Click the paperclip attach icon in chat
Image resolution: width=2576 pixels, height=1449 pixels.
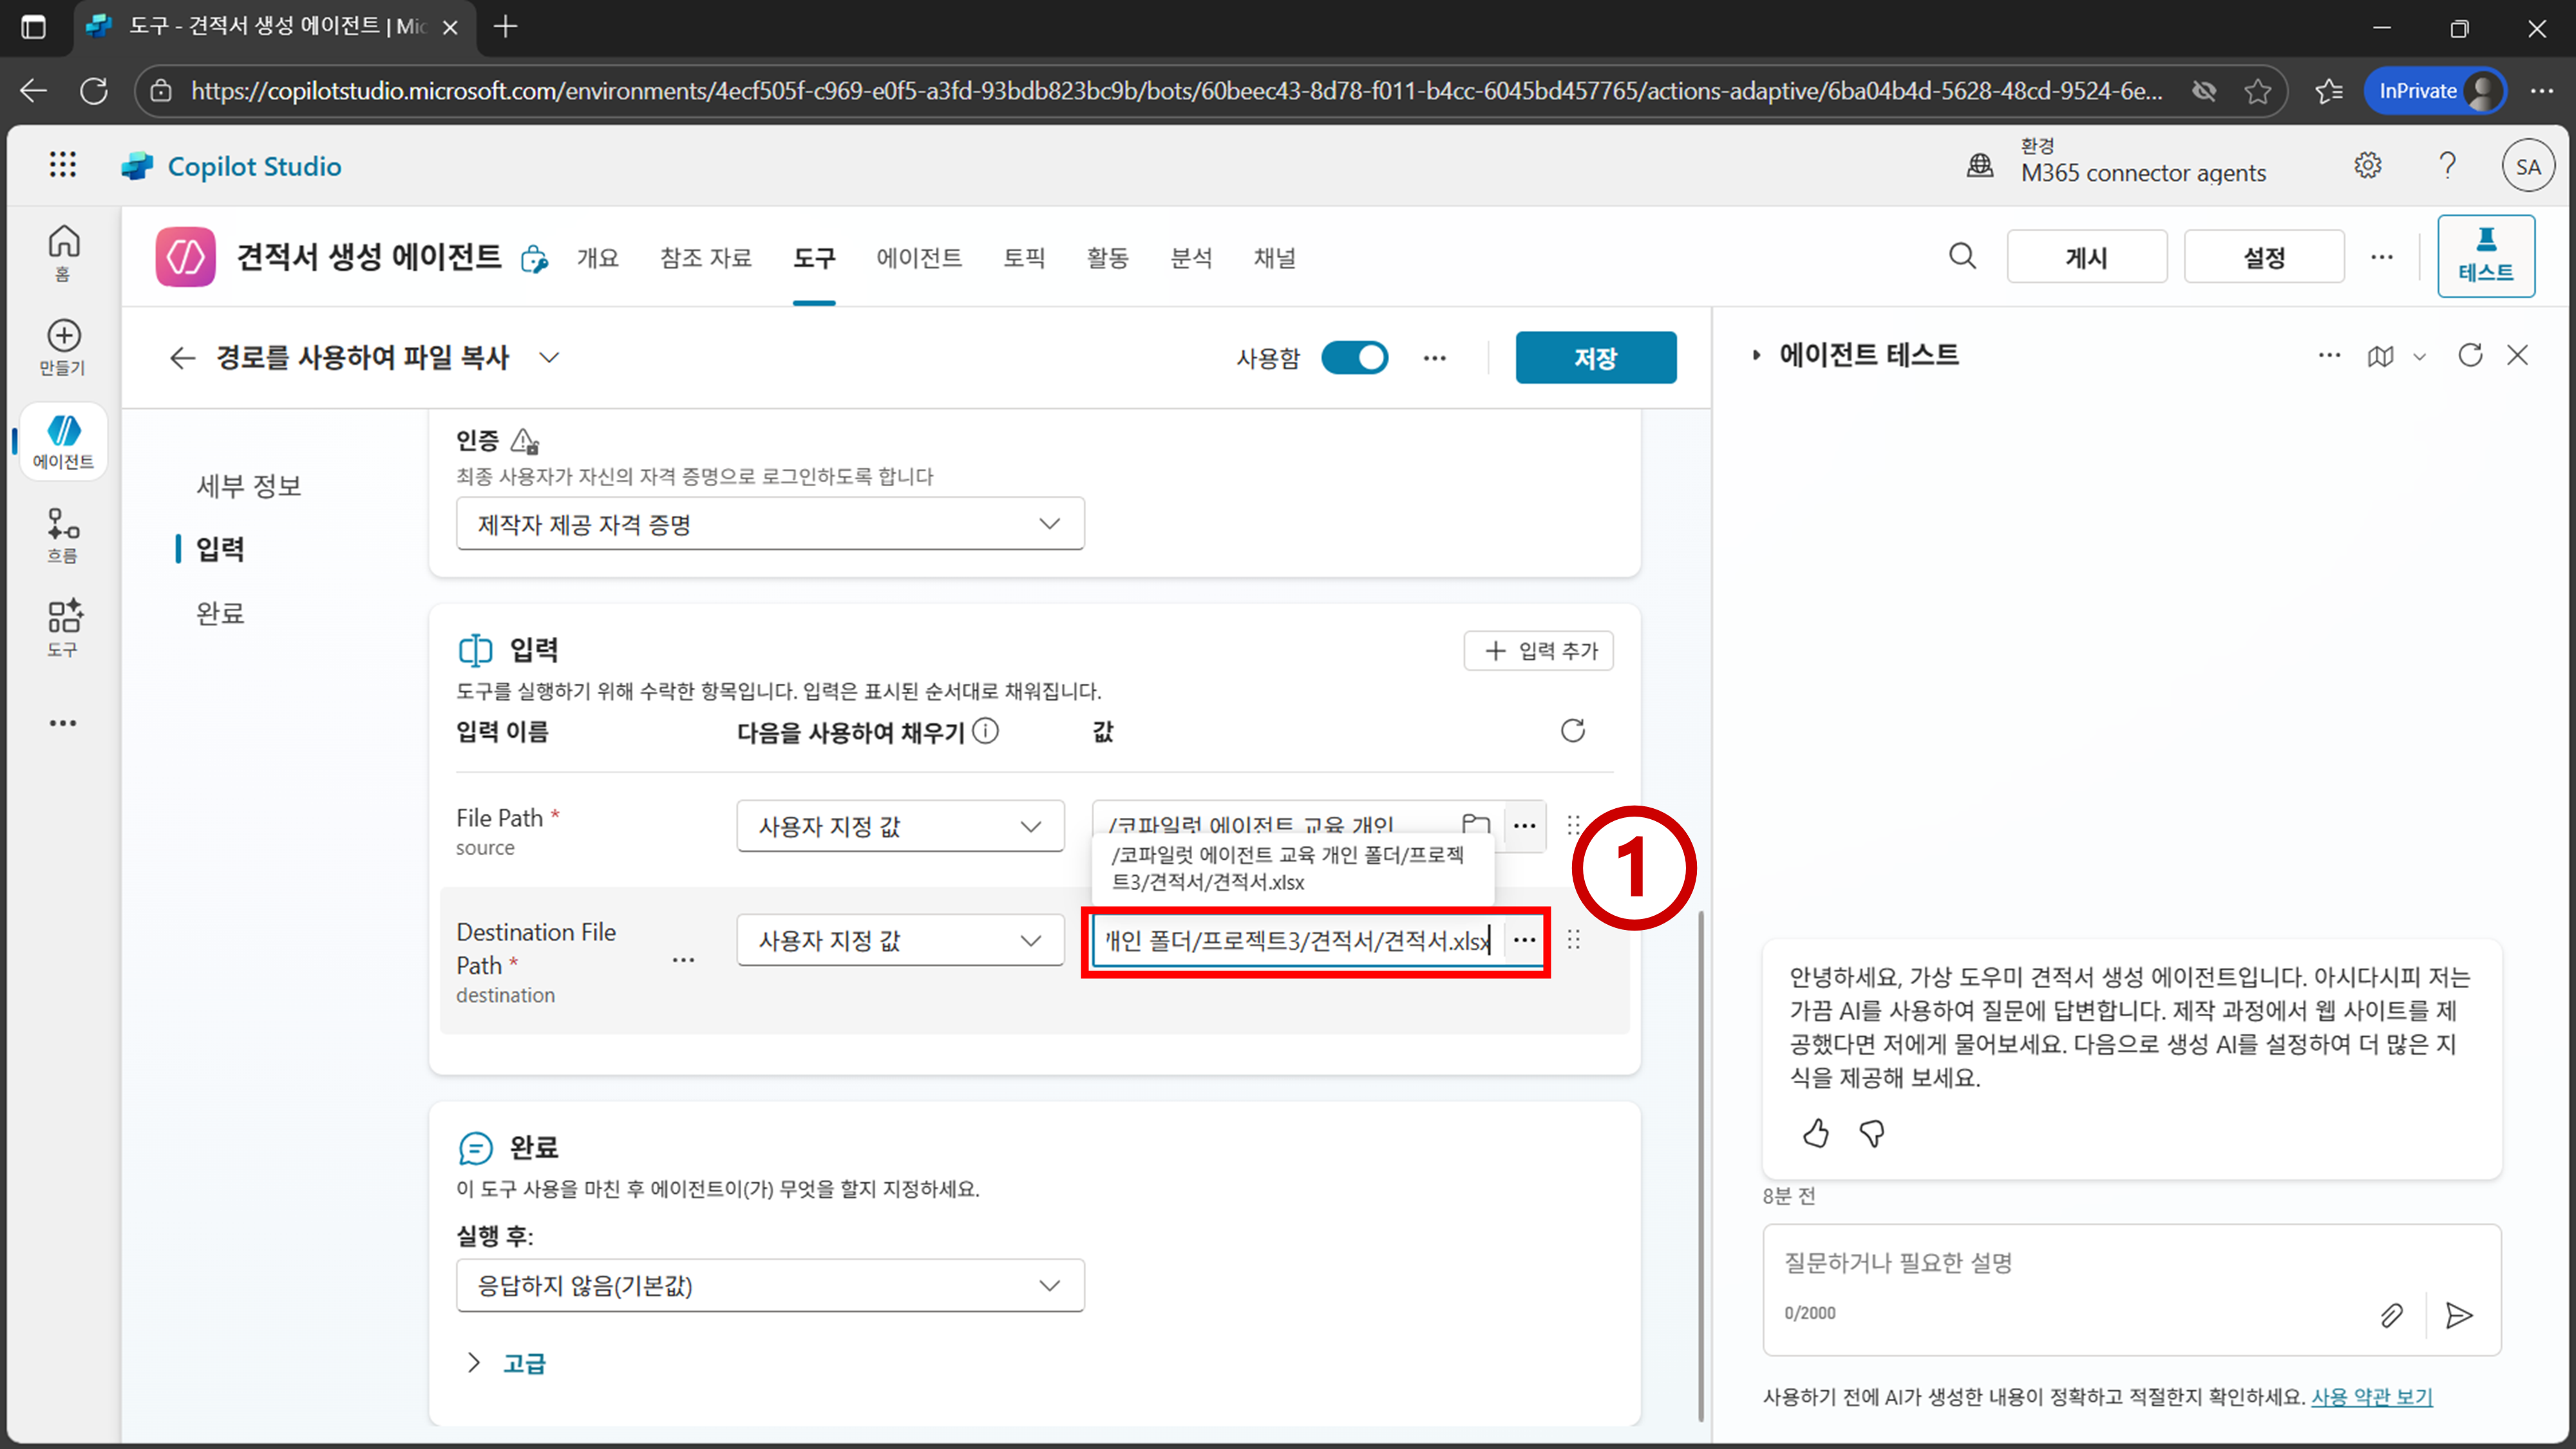(2391, 1315)
